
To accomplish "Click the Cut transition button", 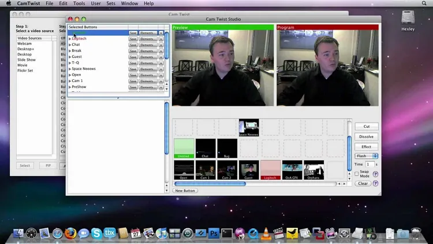I will (x=367, y=127).
